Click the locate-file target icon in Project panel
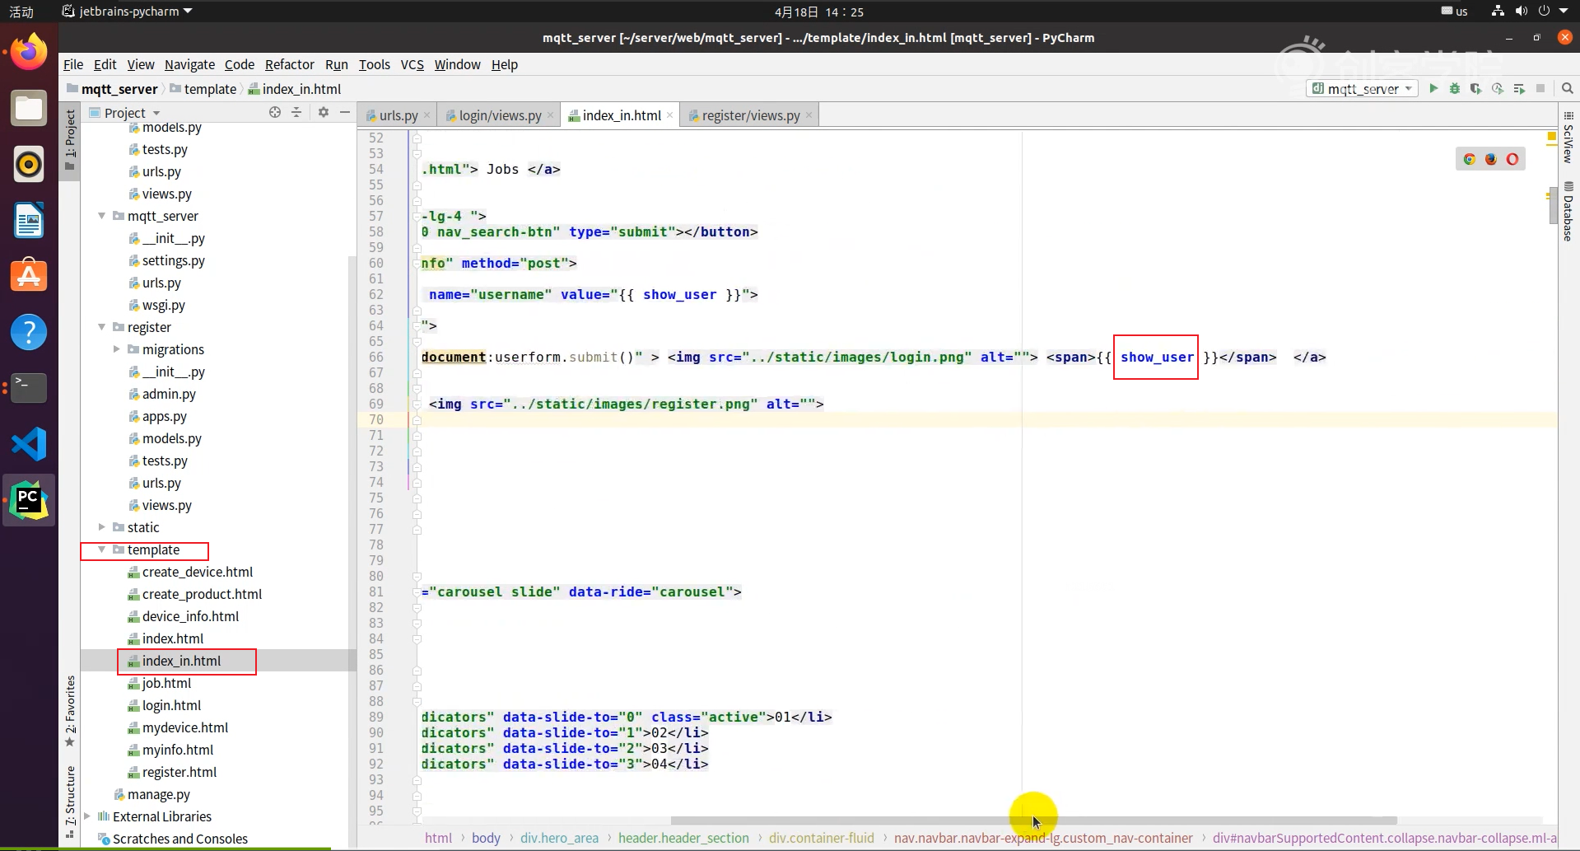1580x851 pixels. 275,112
